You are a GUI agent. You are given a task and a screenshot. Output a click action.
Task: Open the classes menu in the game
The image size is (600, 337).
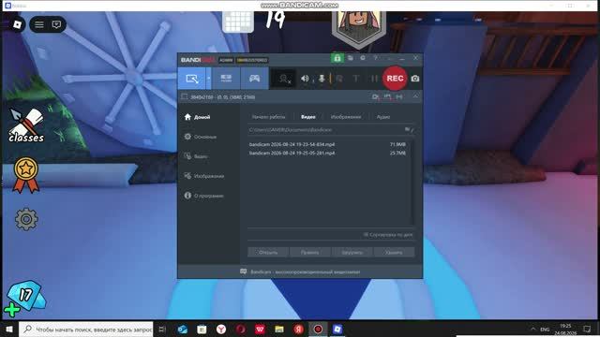(26, 125)
